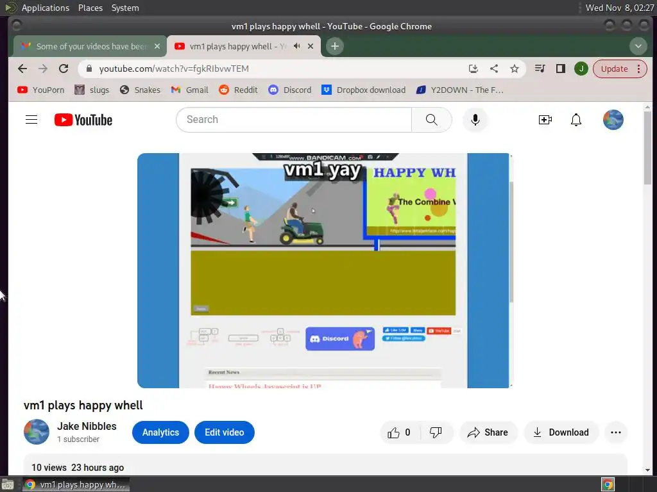Install app from address bar icon
The height and width of the screenshot is (492, 657).
[x=474, y=69]
